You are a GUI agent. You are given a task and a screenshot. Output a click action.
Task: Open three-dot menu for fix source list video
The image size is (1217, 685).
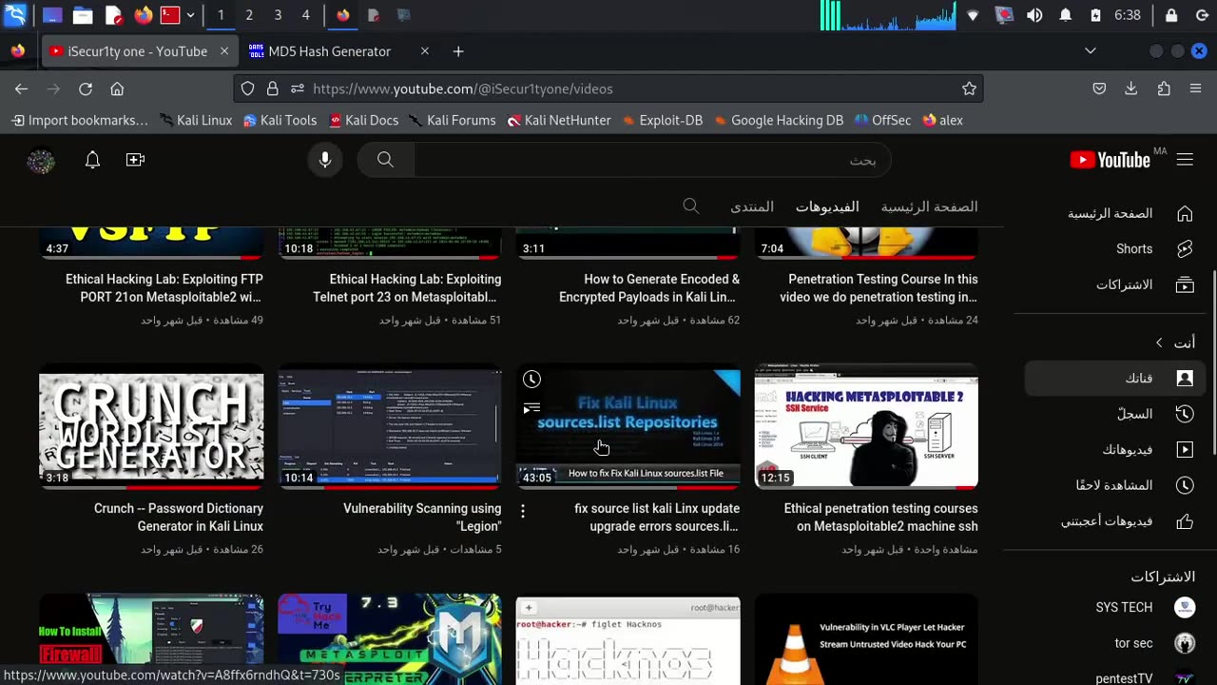(x=523, y=511)
